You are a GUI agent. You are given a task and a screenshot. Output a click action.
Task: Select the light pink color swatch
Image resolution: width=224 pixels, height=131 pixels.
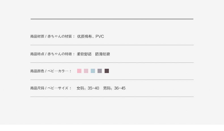(x=79, y=71)
